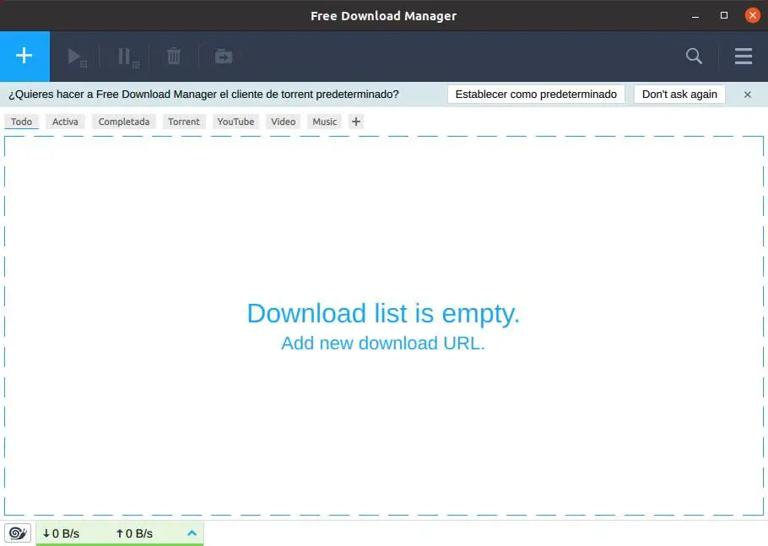Add a new download with plus button

(24, 57)
